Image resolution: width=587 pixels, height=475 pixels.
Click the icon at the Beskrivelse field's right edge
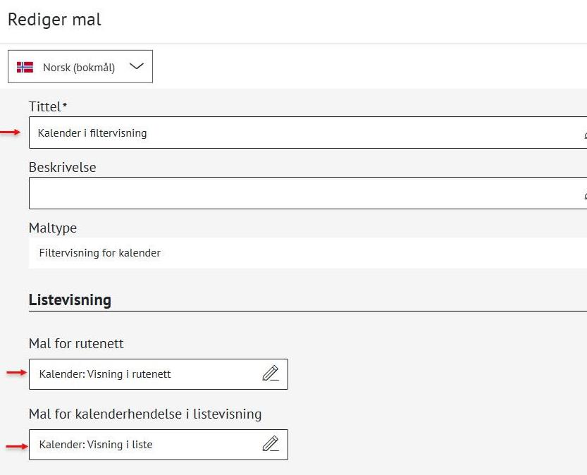pos(584,195)
